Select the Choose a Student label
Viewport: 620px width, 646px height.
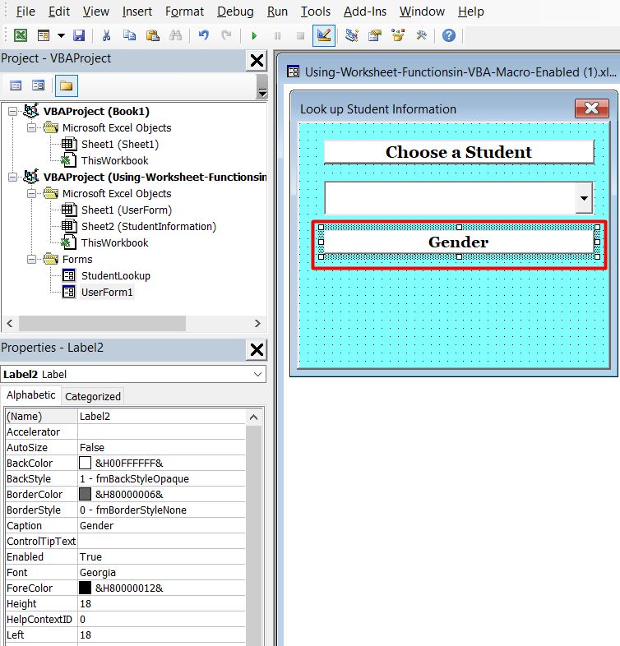(x=459, y=152)
